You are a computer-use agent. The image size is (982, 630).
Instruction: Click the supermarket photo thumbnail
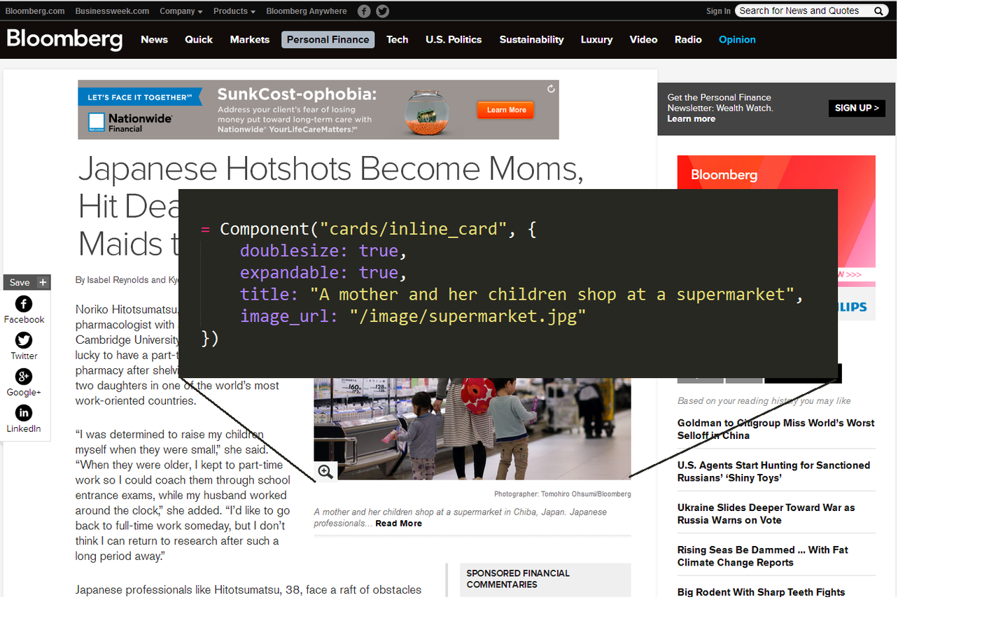(x=472, y=428)
